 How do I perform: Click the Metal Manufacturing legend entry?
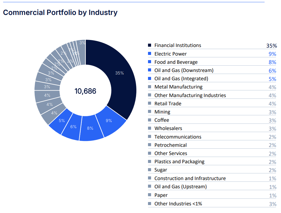pyautogui.click(x=178, y=87)
